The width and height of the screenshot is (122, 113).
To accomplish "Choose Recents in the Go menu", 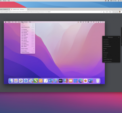I will pyautogui.click(x=28, y=29).
